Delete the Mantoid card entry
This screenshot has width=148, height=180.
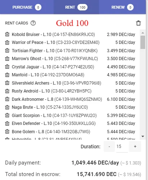7,75
